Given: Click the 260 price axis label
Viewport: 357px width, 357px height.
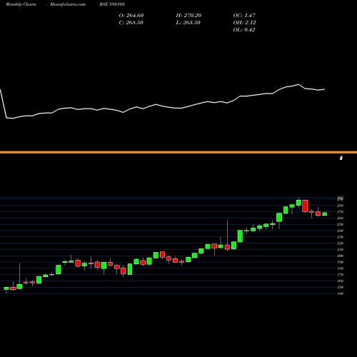Looking at the screenshot, I should [341, 218].
